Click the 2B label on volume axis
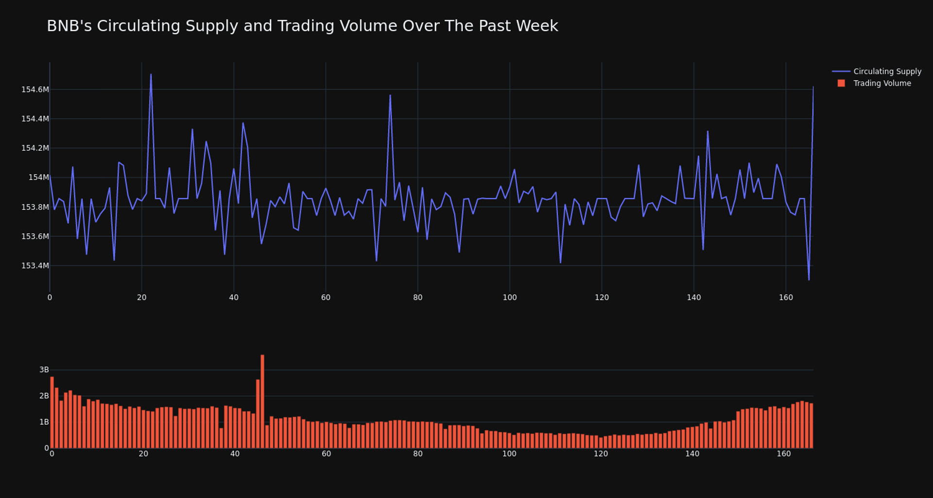The height and width of the screenshot is (498, 933). point(44,396)
